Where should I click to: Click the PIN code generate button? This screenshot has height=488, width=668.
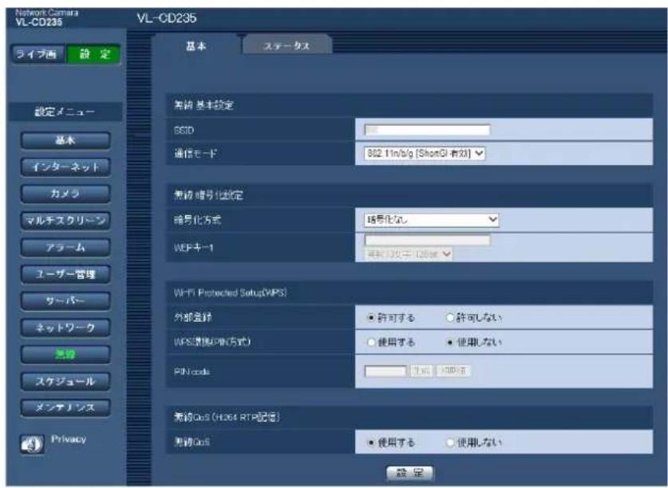tap(421, 371)
